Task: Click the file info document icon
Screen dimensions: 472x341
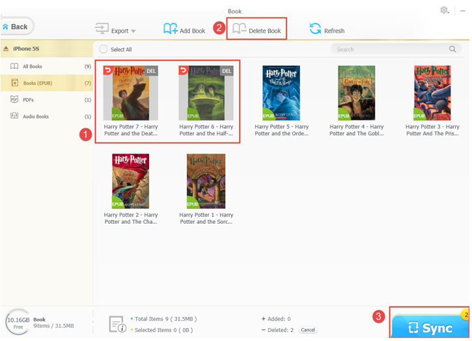Action: 117,324
